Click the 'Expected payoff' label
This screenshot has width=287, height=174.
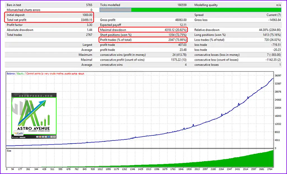click(110, 25)
